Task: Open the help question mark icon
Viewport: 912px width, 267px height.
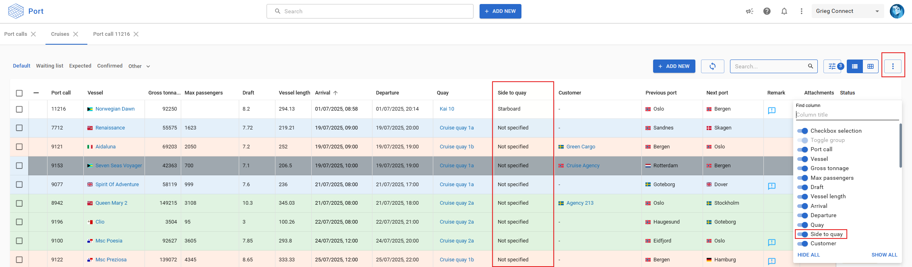Action: [x=767, y=11]
